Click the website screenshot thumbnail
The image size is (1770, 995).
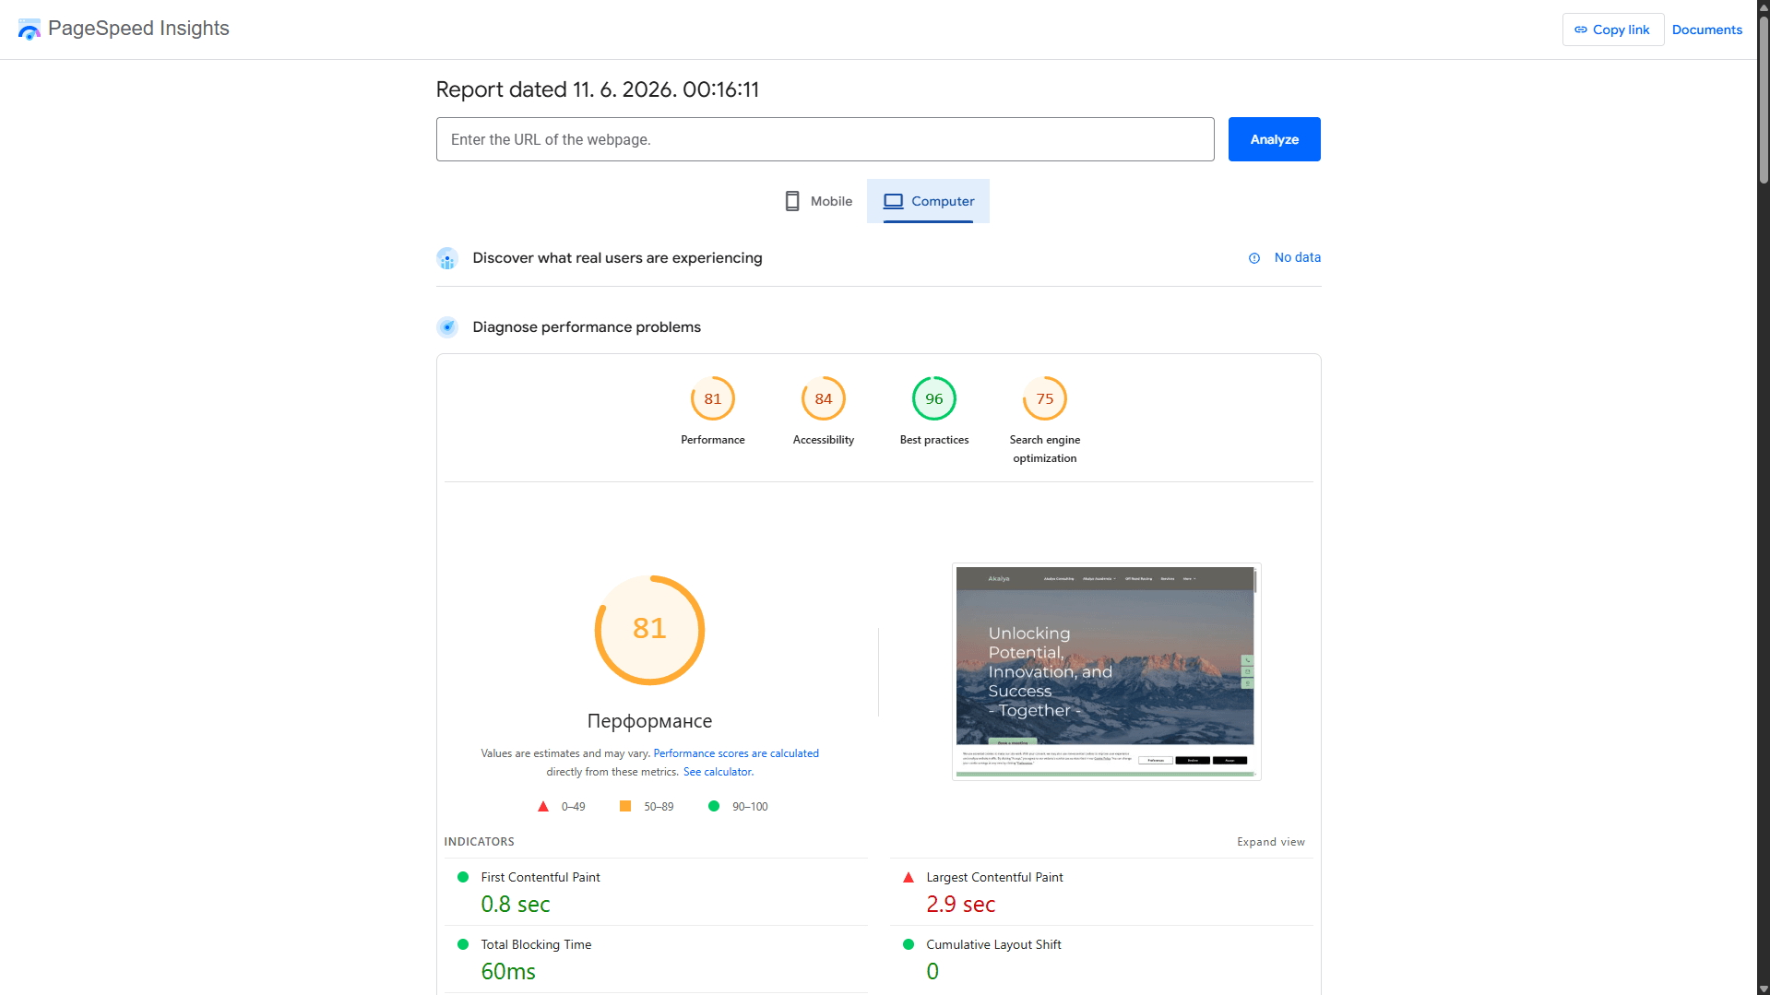[1106, 671]
